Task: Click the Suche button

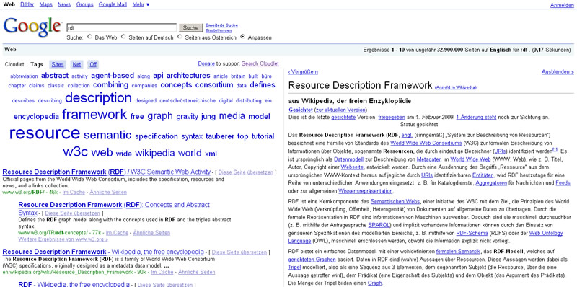Action: pyautogui.click(x=190, y=27)
